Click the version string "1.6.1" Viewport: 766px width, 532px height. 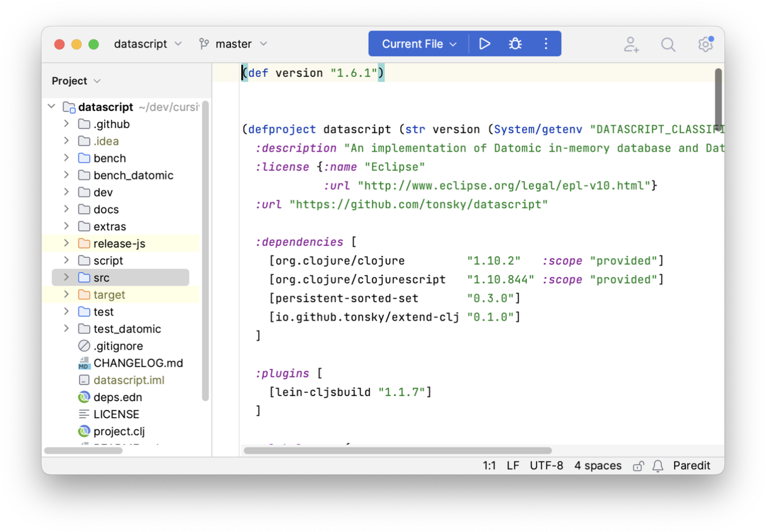click(354, 73)
